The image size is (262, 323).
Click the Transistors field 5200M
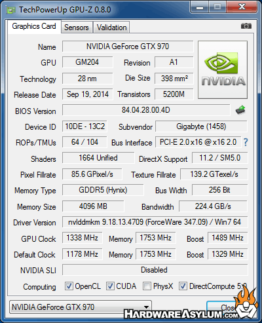point(174,94)
